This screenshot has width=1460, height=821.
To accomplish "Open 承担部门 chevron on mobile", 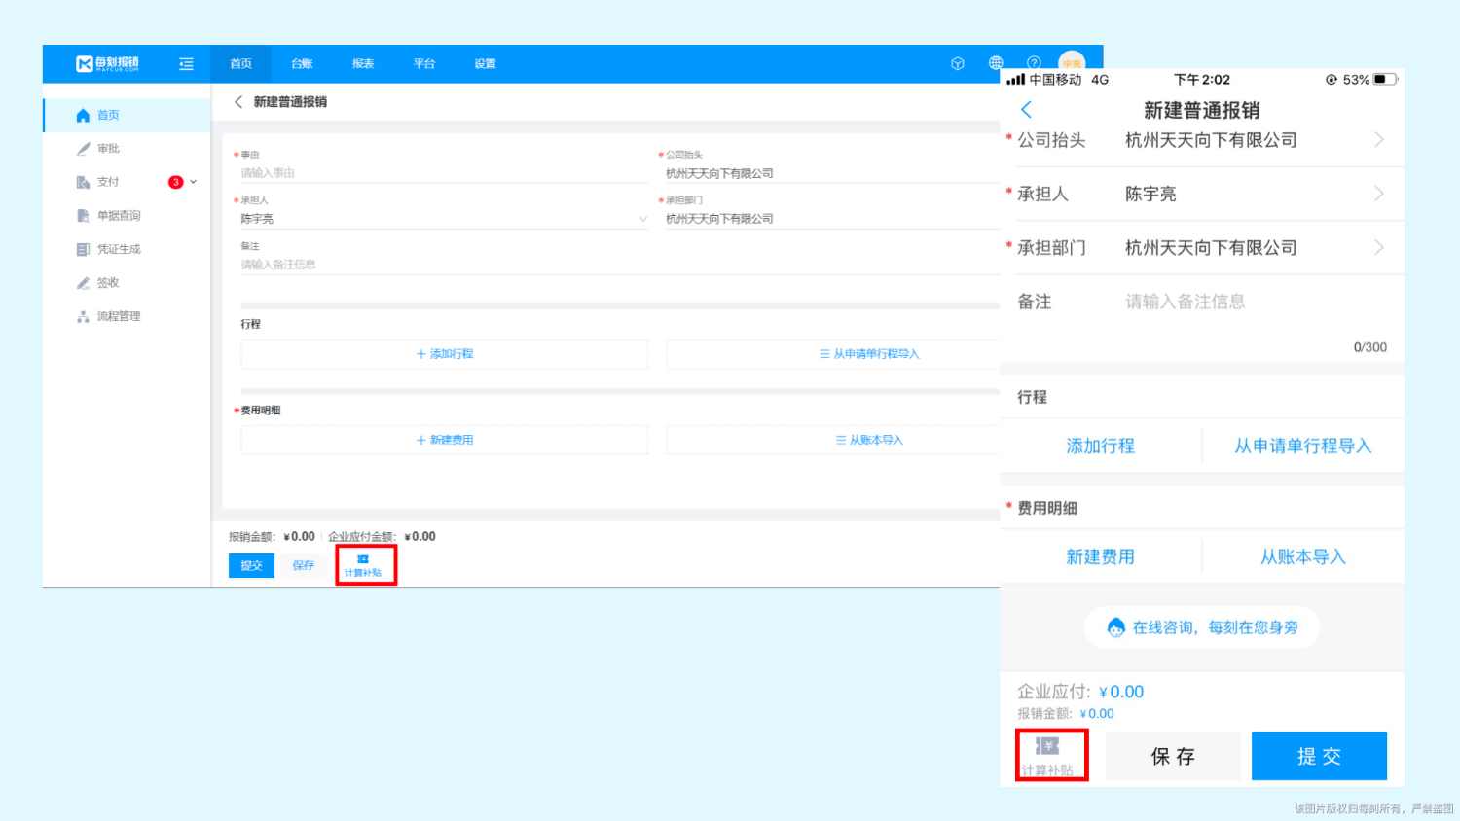I will point(1378,248).
